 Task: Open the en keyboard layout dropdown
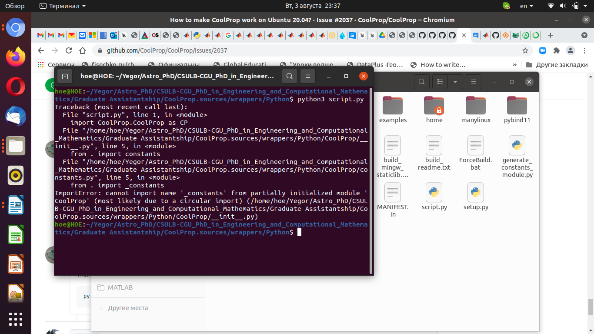point(527,6)
